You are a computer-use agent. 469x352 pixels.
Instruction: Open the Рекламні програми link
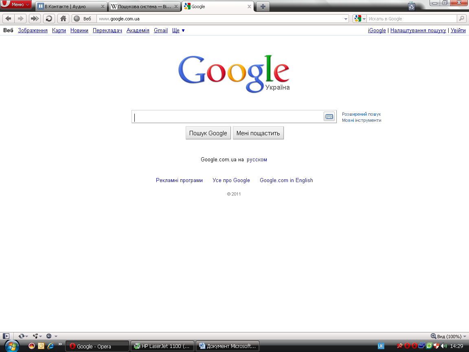click(x=179, y=180)
